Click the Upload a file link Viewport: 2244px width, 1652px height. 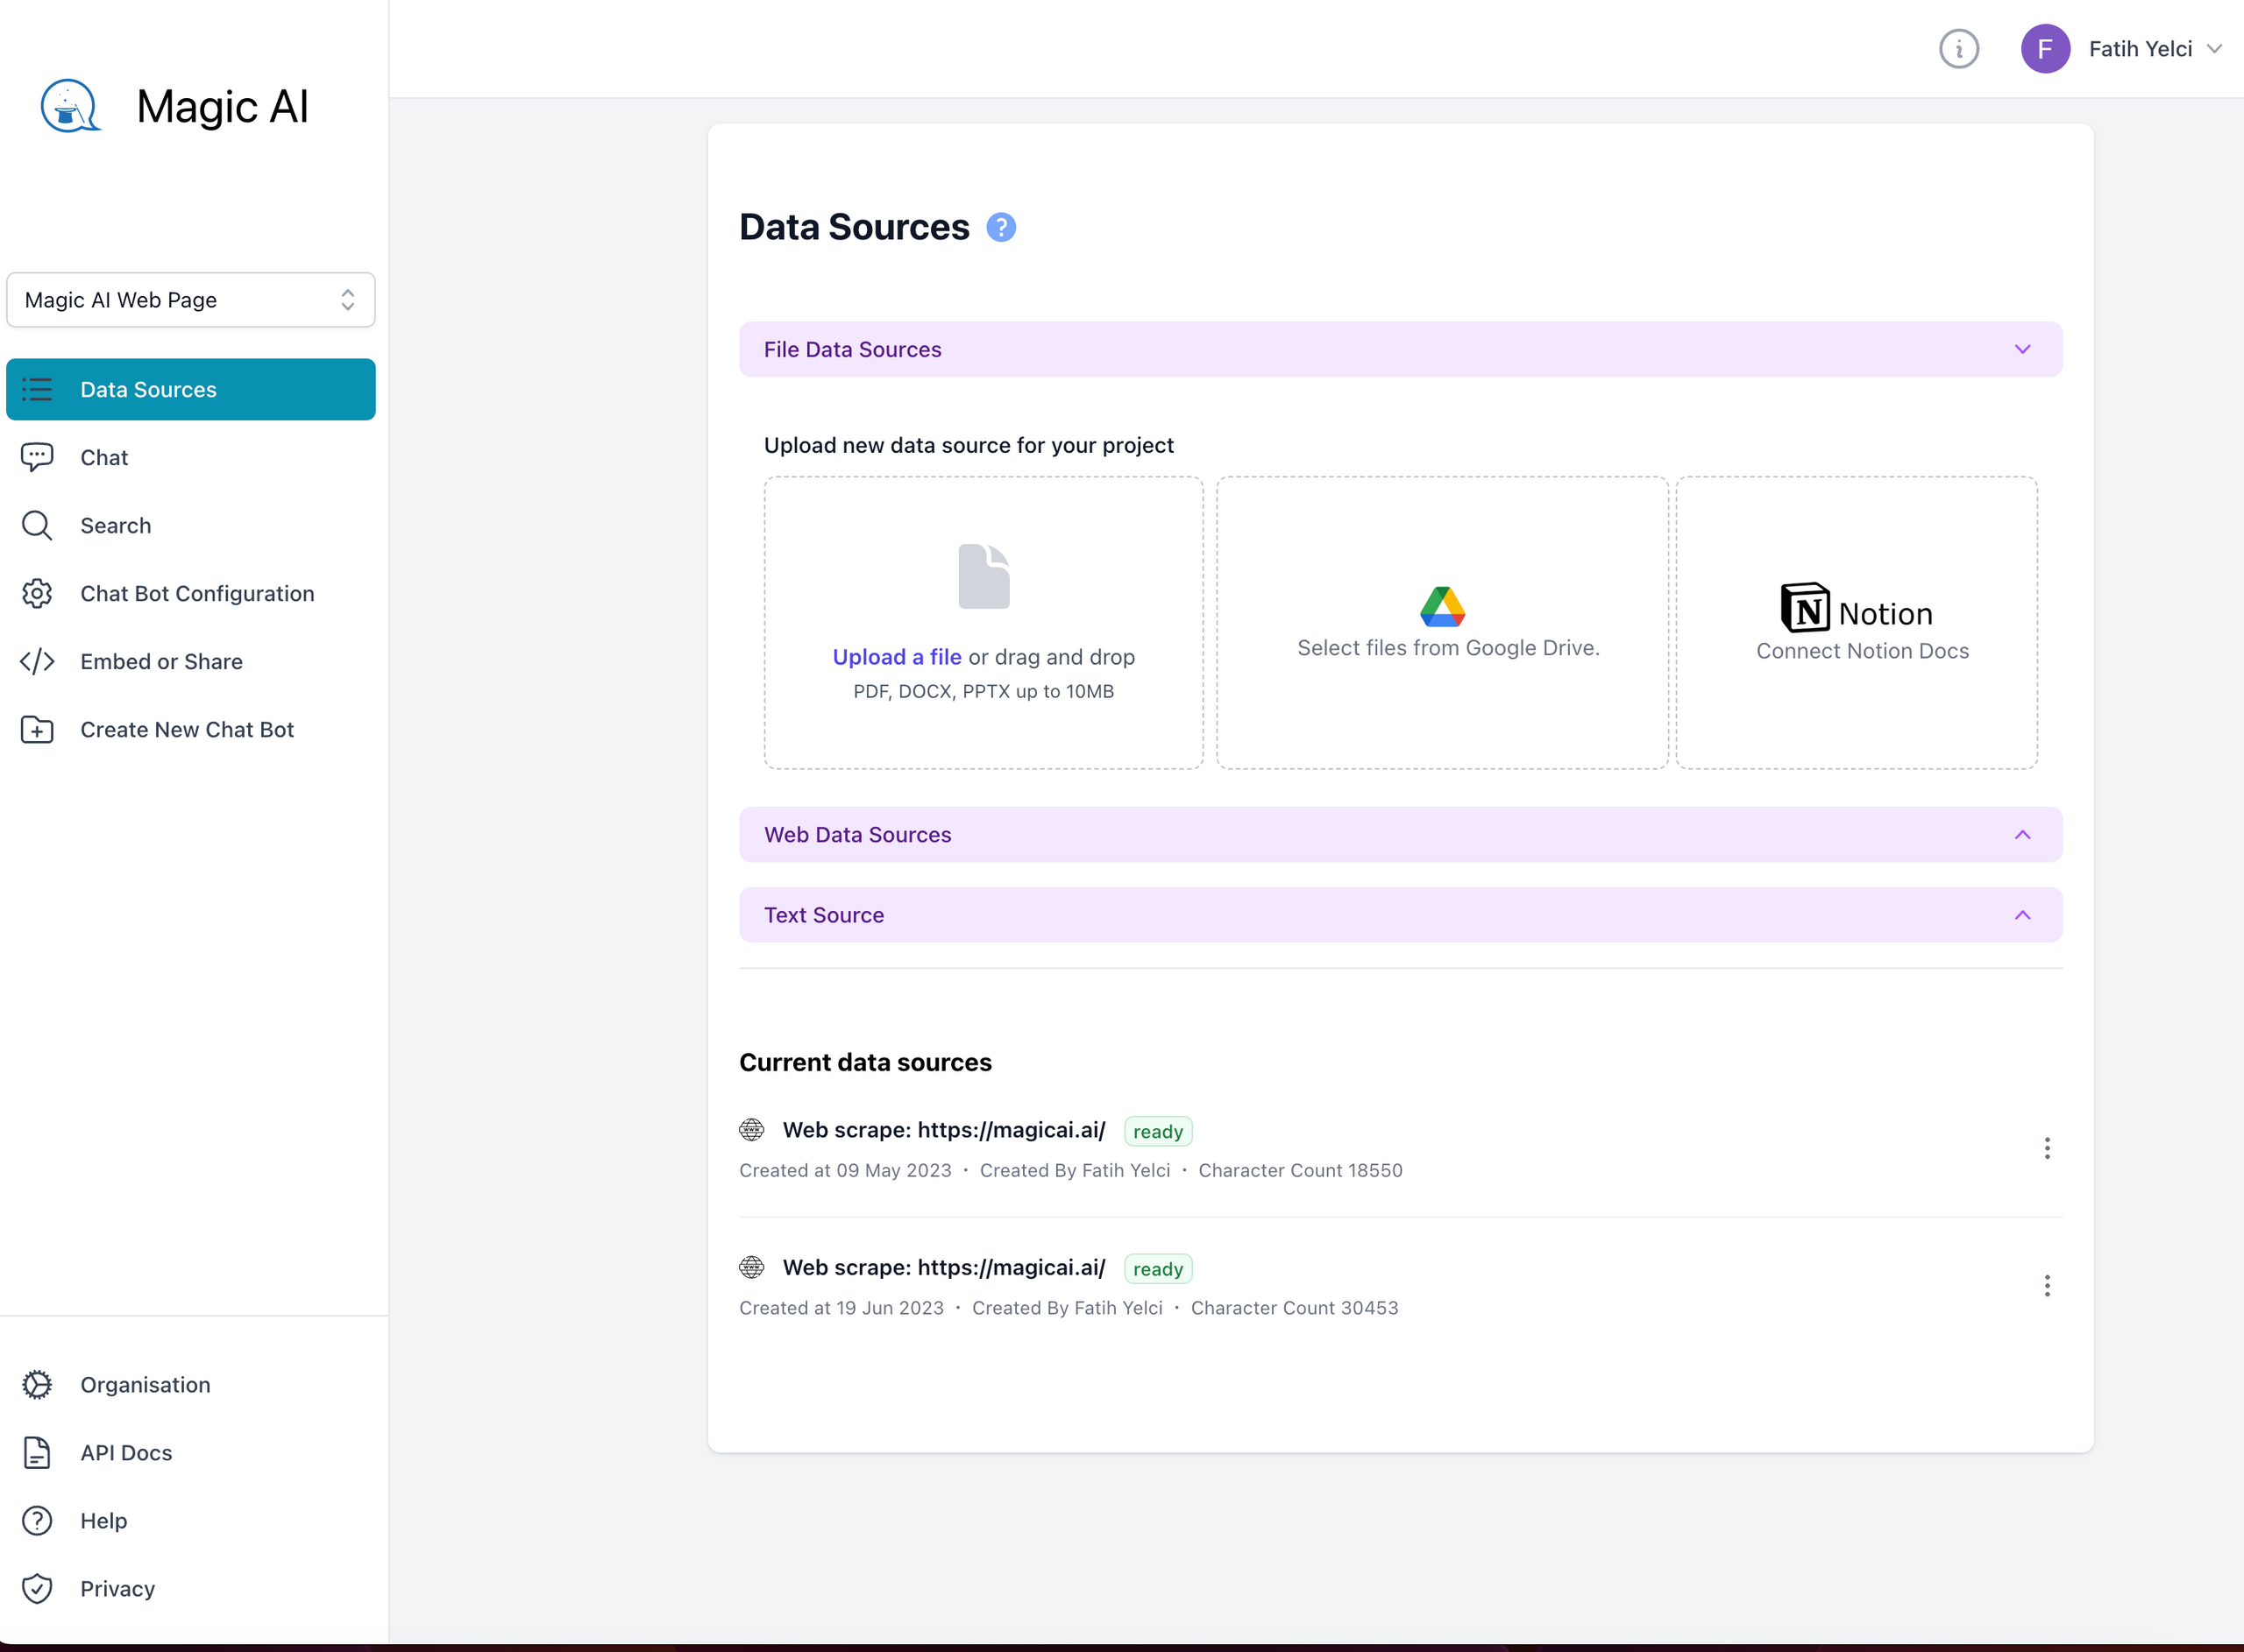pyautogui.click(x=897, y=657)
